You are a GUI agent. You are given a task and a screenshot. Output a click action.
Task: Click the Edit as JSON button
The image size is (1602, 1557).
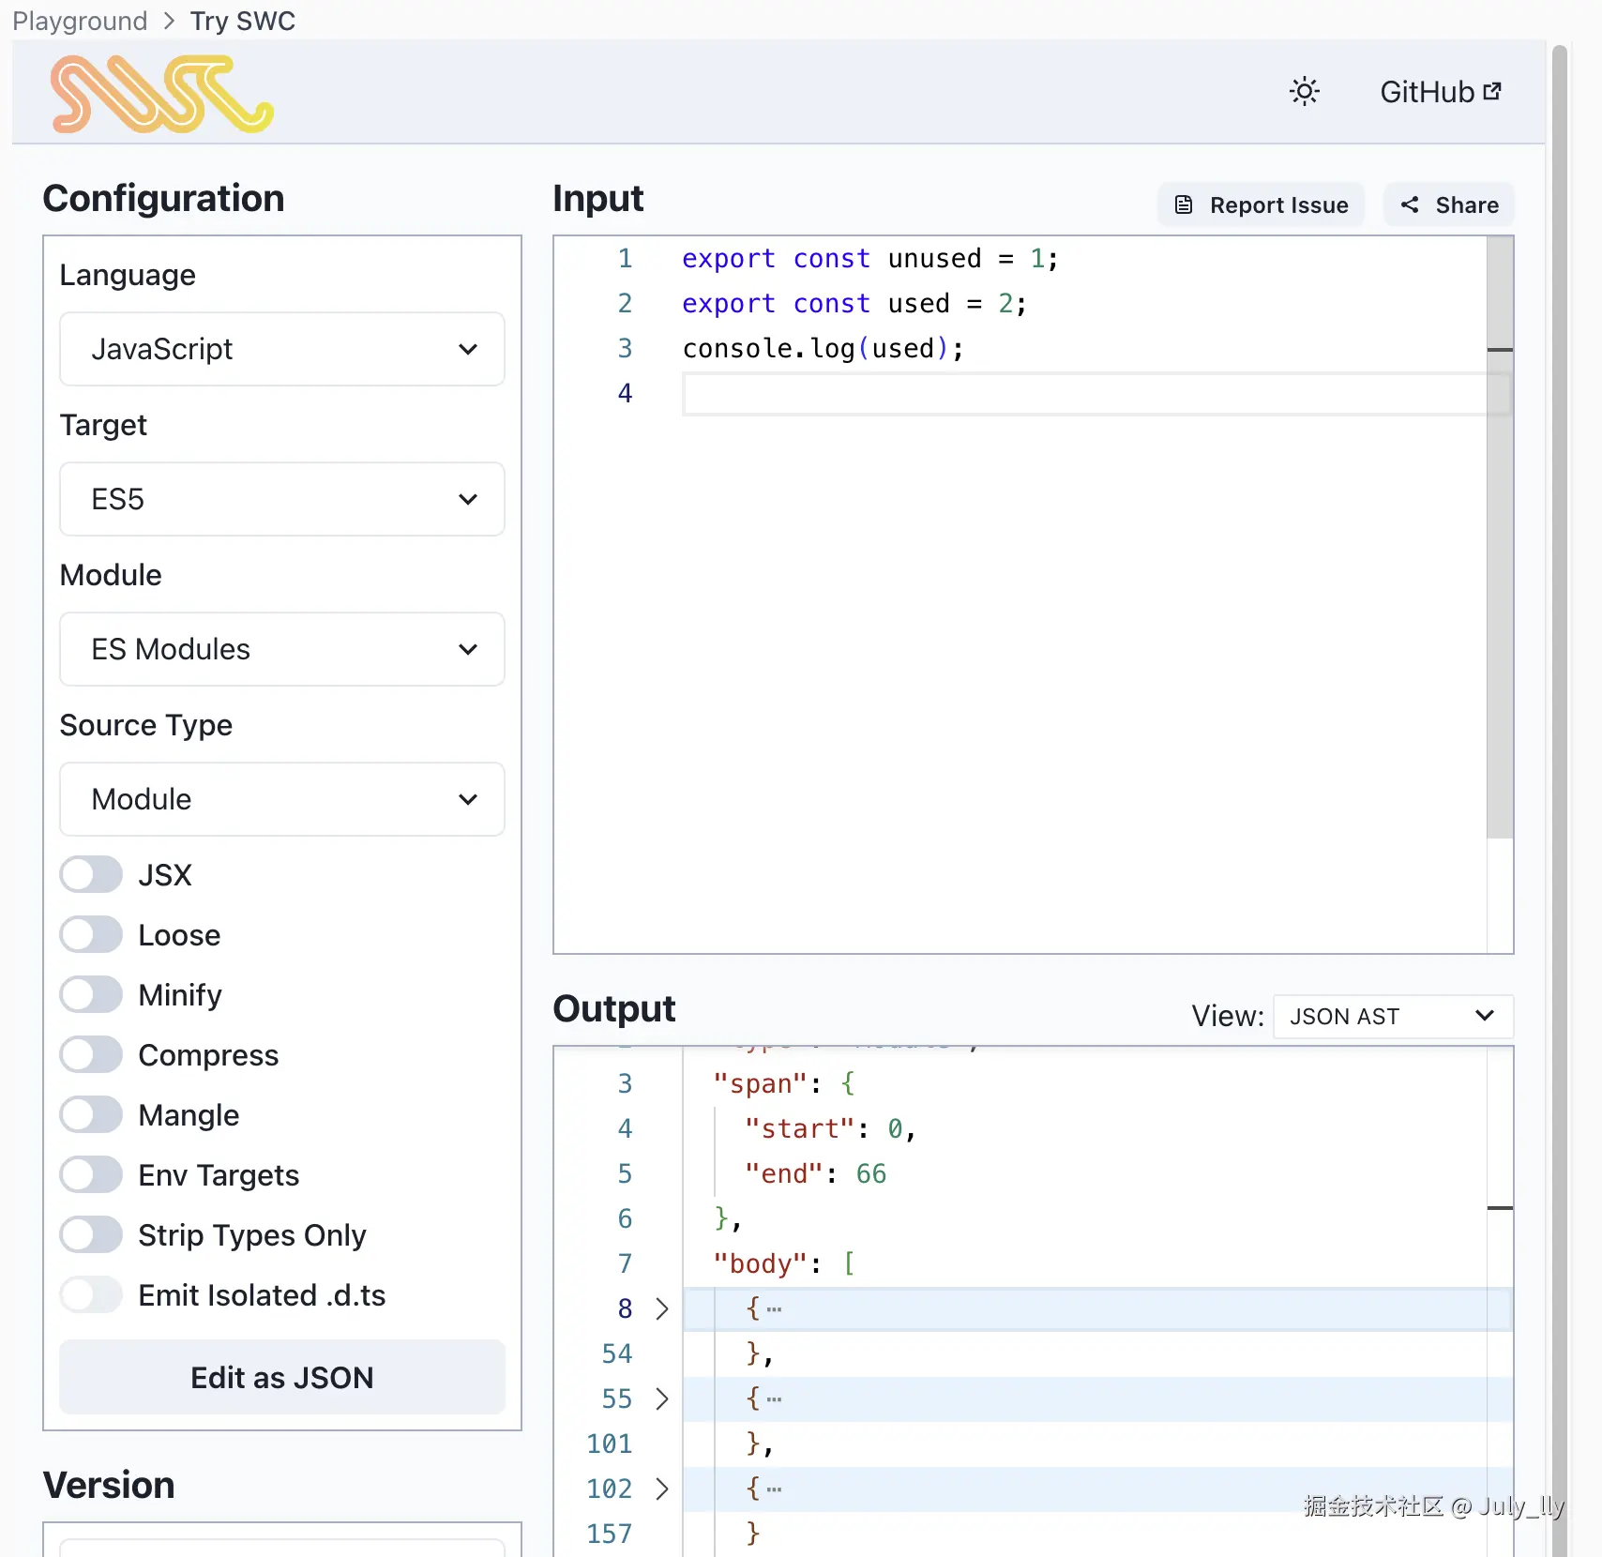click(282, 1377)
